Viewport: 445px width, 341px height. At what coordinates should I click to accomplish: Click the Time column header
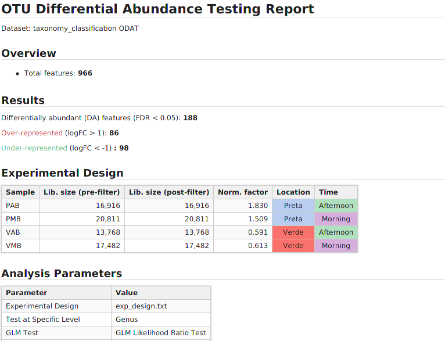coord(328,192)
